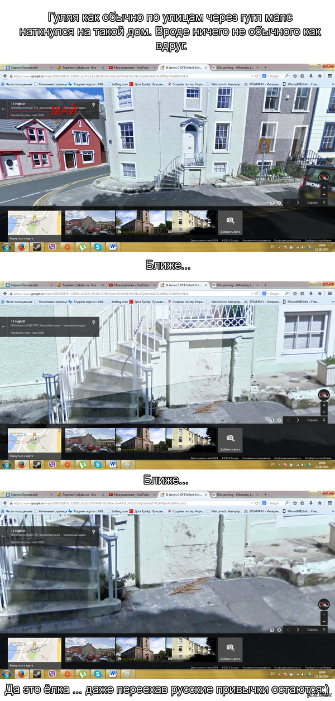Collapse photo strip via Скрыть in top screenshot
Image resolution: width=335 pixels, height=701 pixels.
(x=313, y=203)
